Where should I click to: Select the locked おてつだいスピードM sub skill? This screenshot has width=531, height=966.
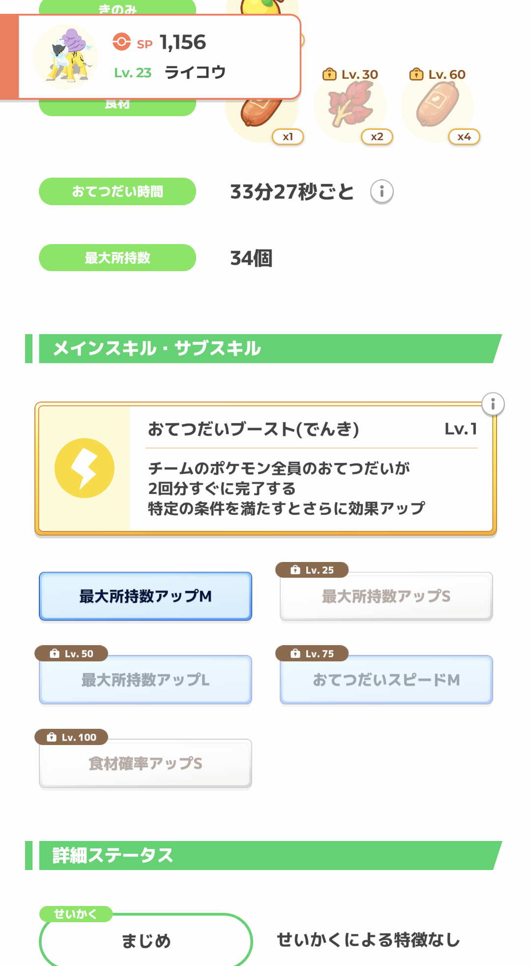[386, 680]
